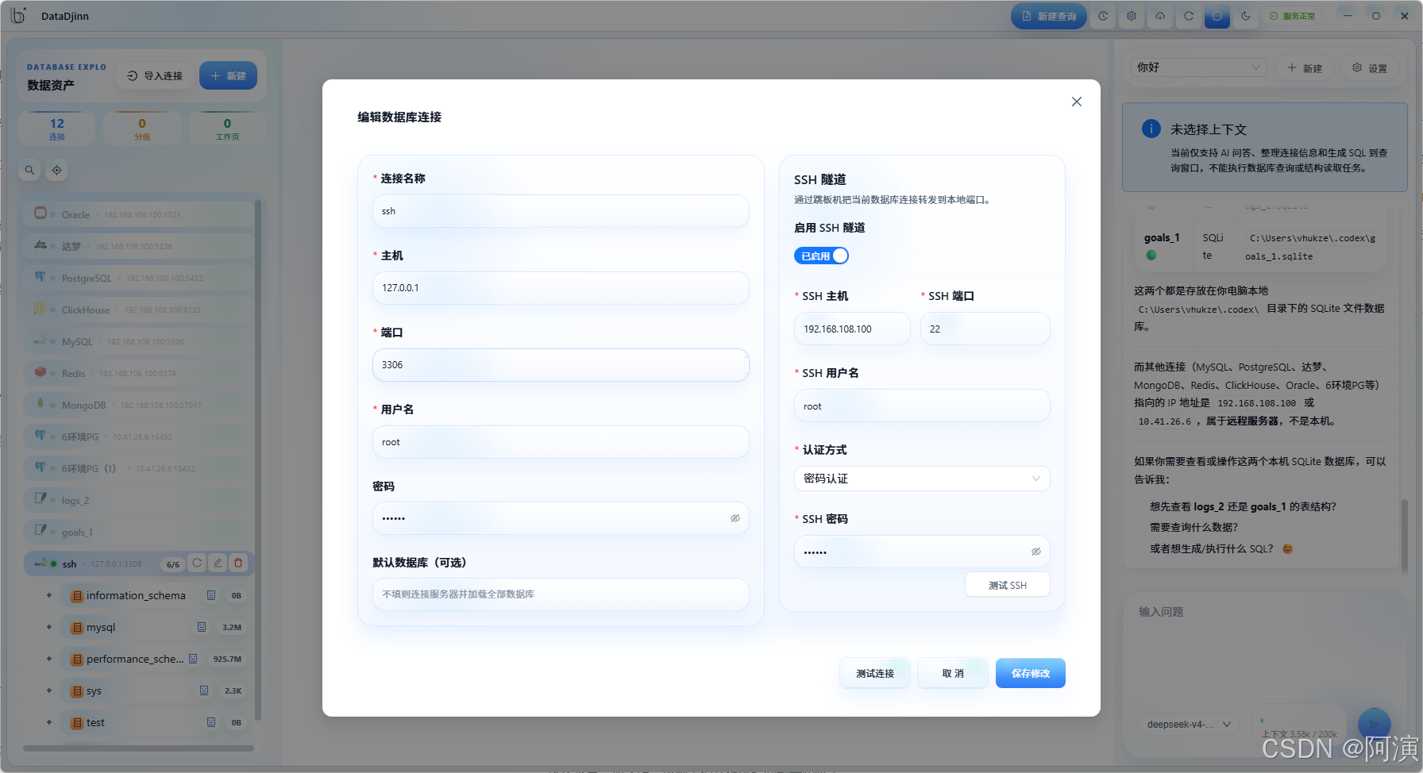This screenshot has height=773, width=1423.
Task: Click the cloud upload icon in title bar
Action: pos(1160,16)
